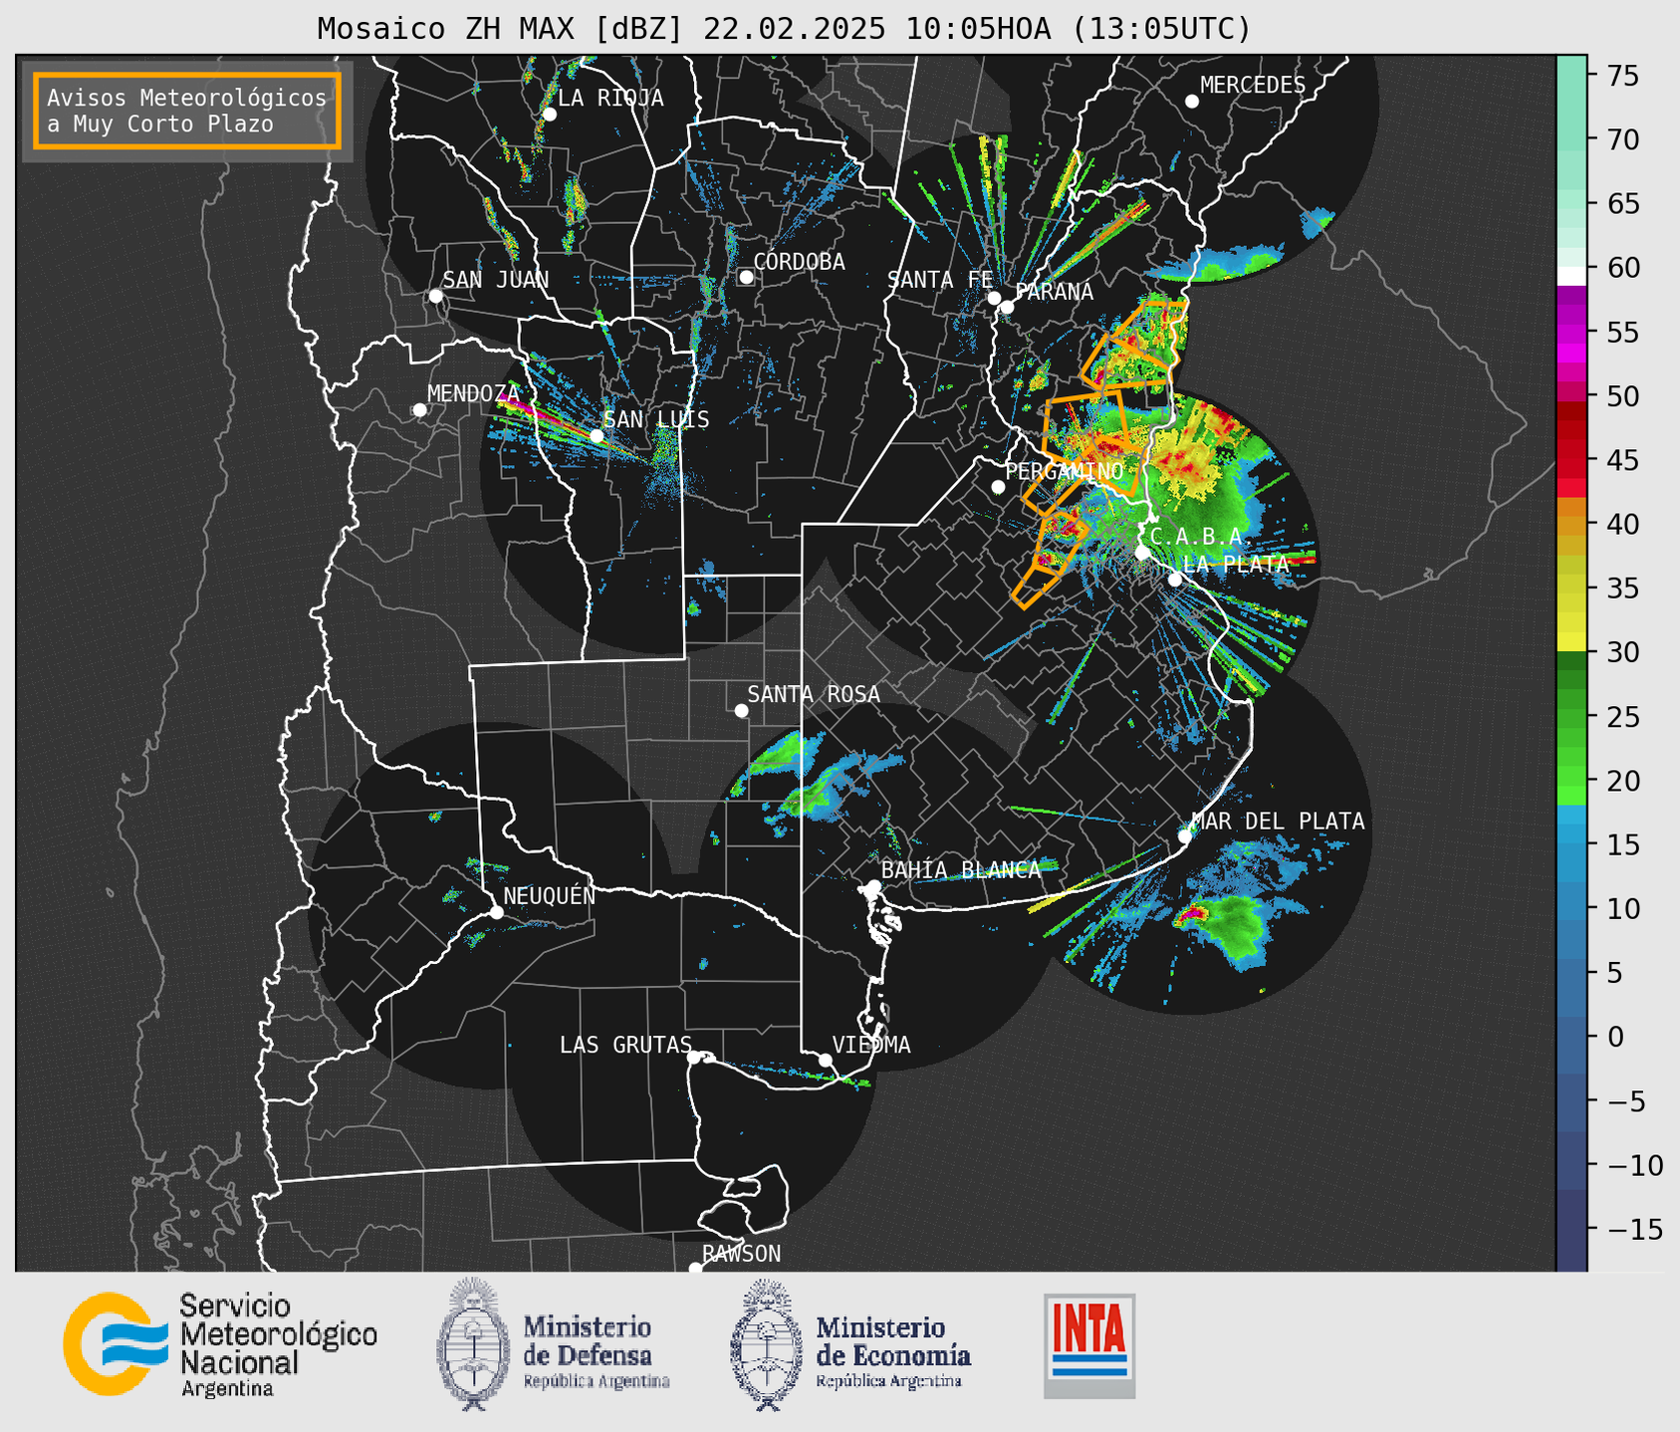This screenshot has height=1432, width=1680.
Task: Click the NEUQUÉN city marker dot
Action: point(496,912)
